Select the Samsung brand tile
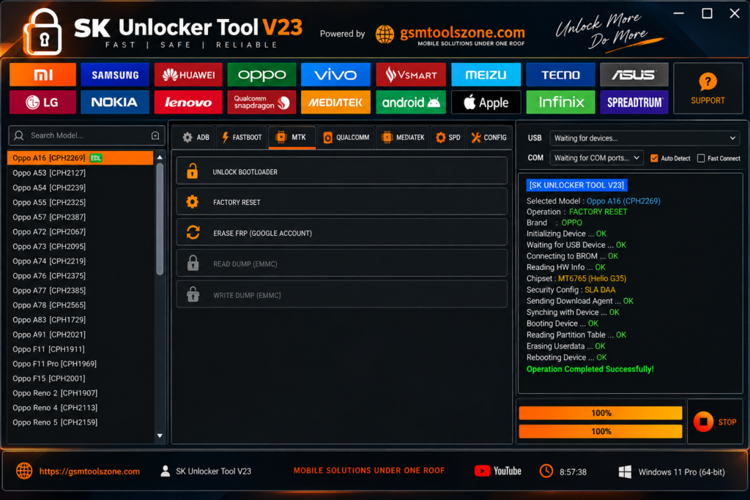The image size is (750, 500). pos(115,75)
